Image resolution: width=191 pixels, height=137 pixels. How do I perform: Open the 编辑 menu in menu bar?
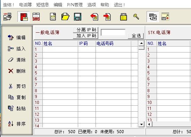pos(58,5)
